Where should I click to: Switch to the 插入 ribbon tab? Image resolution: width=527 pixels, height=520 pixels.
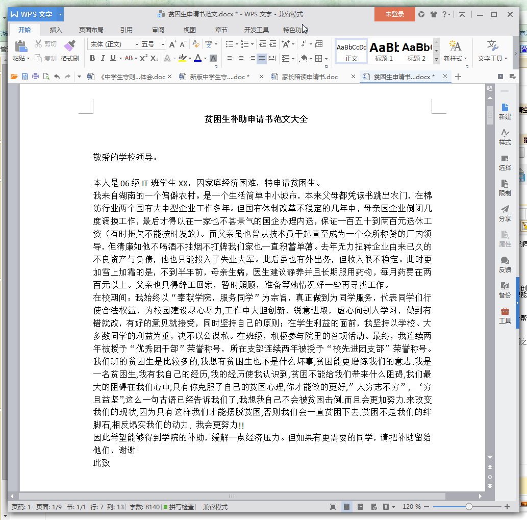(x=56, y=30)
